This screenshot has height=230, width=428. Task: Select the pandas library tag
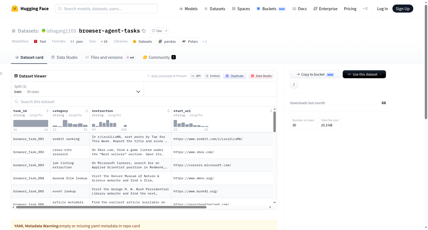[x=167, y=41]
